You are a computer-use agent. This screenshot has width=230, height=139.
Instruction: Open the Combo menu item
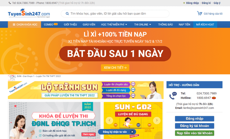coord(51,24)
